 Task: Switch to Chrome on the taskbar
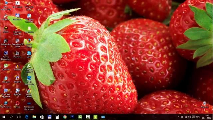(65, 117)
